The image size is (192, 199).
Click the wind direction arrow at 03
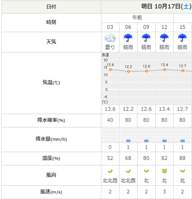click(x=110, y=171)
